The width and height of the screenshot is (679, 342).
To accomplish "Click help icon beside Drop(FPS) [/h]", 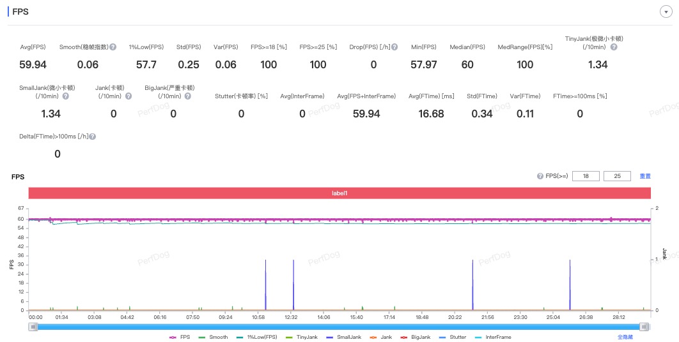I will pos(394,47).
